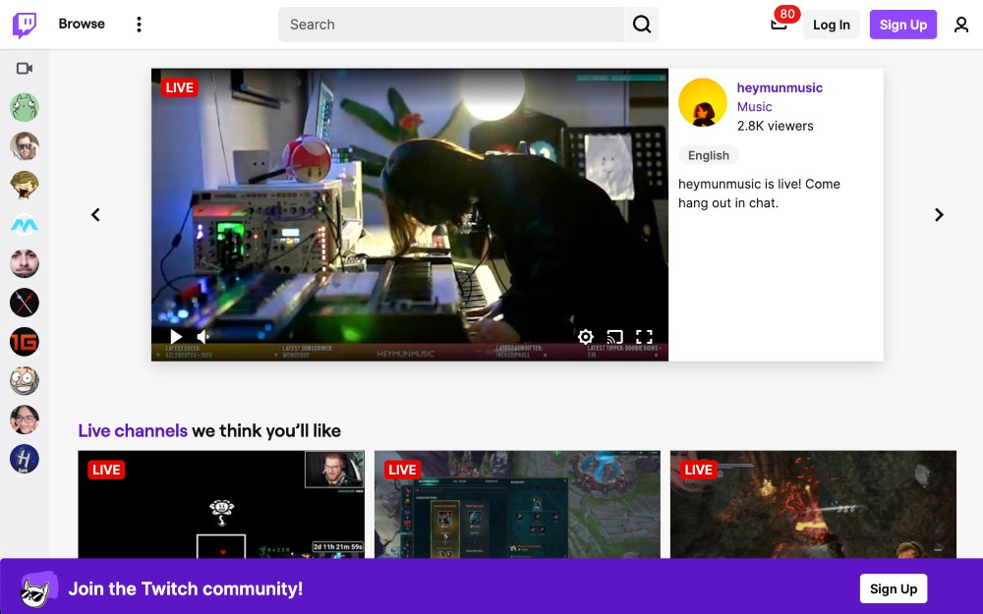This screenshot has height=614, width=983.
Task: Click the Log In button
Action: 832,24
